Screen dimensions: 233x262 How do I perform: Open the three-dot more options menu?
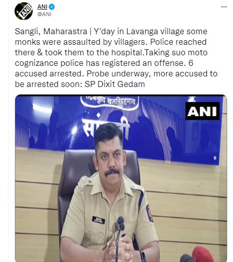pos(224,7)
